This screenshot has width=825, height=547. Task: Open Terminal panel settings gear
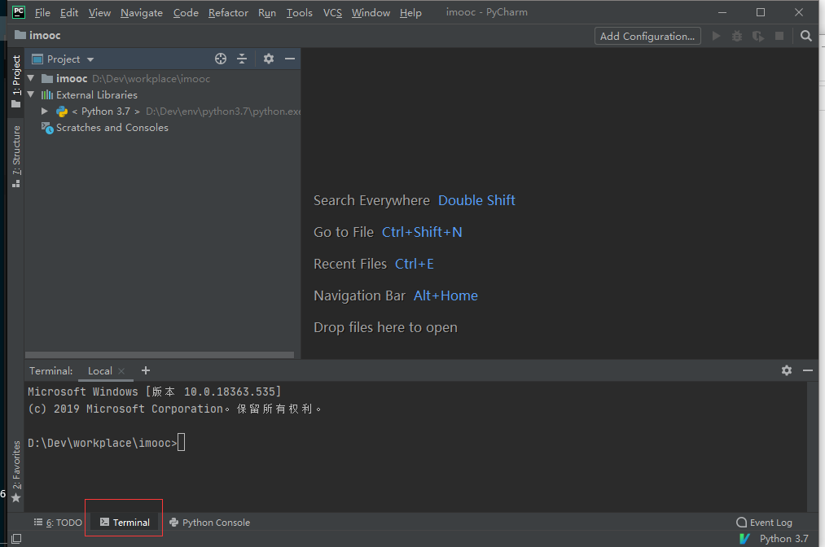click(x=786, y=370)
